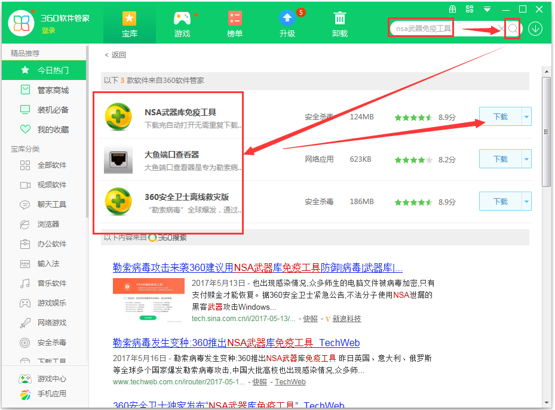Open 装机必备 in sidebar
The height and width of the screenshot is (410, 555).
pyautogui.click(x=44, y=110)
